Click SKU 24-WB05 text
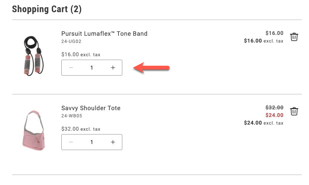The image size is (309, 185). pyautogui.click(x=71, y=116)
